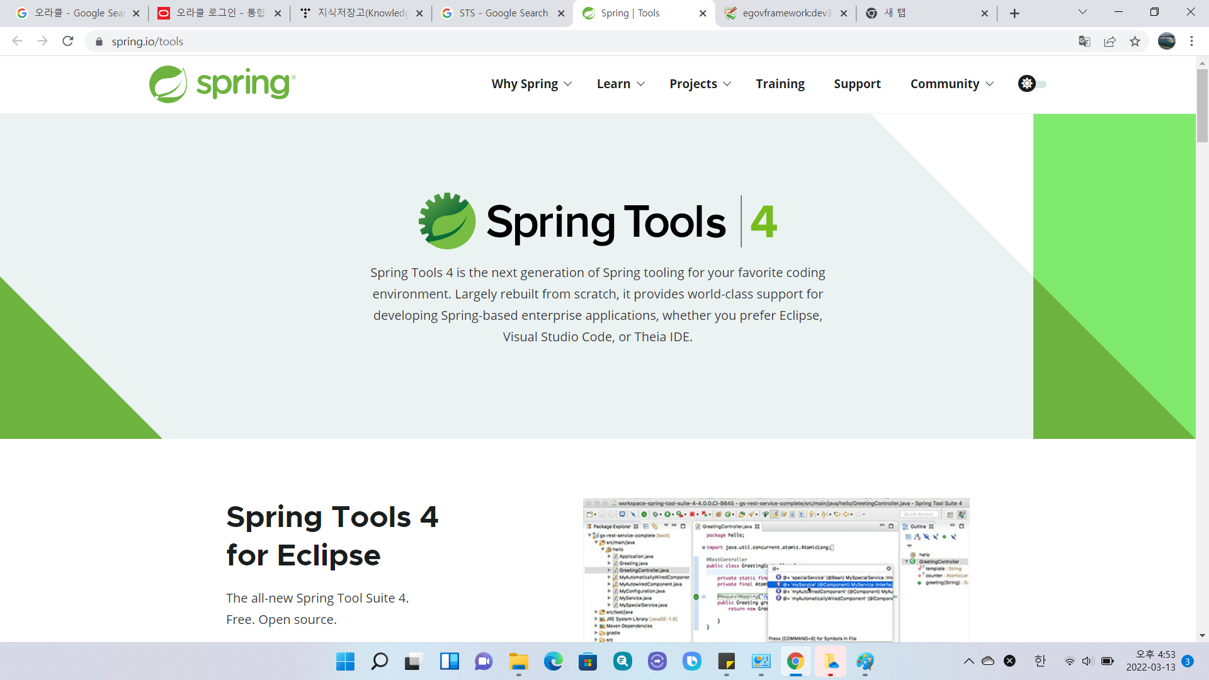Image resolution: width=1209 pixels, height=680 pixels.
Task: Expand the Community dropdown menu
Action: click(951, 84)
